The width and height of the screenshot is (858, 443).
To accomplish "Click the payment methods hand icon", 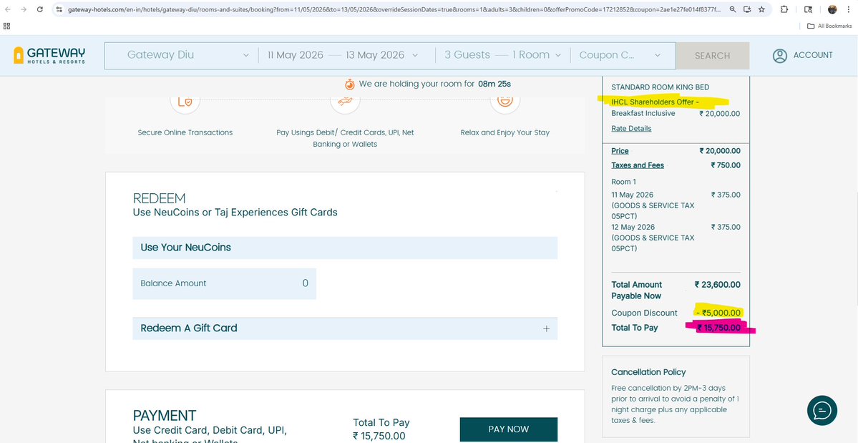I will 345,102.
